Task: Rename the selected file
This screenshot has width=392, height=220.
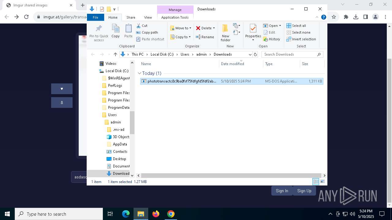Action: click(x=205, y=37)
